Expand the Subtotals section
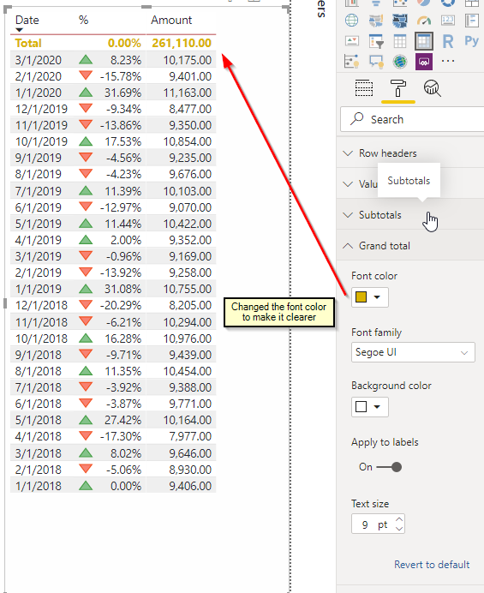 click(x=410, y=215)
